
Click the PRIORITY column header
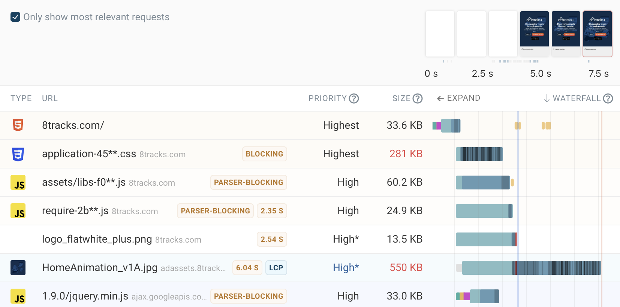coord(328,98)
